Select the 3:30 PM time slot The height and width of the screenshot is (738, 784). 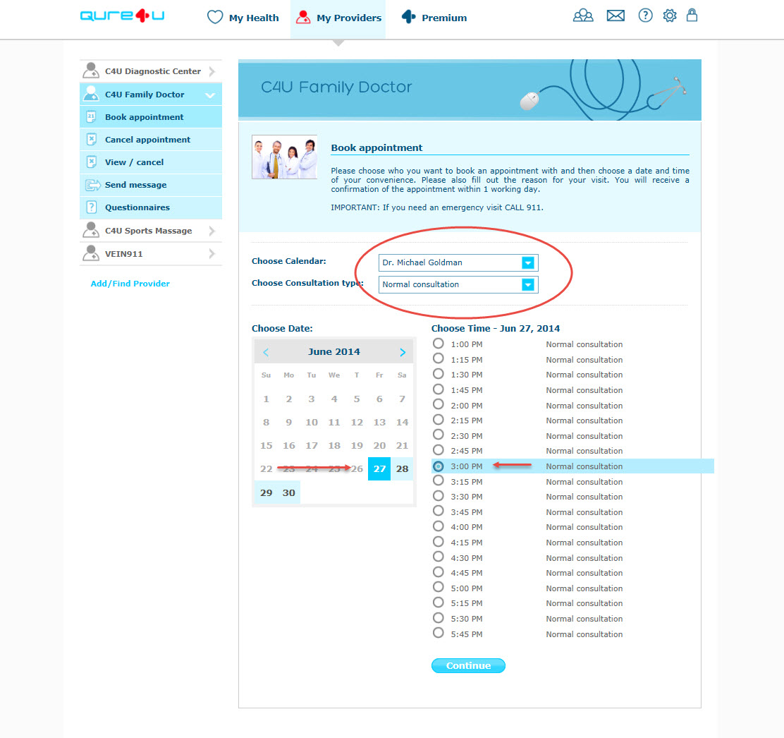(x=439, y=496)
